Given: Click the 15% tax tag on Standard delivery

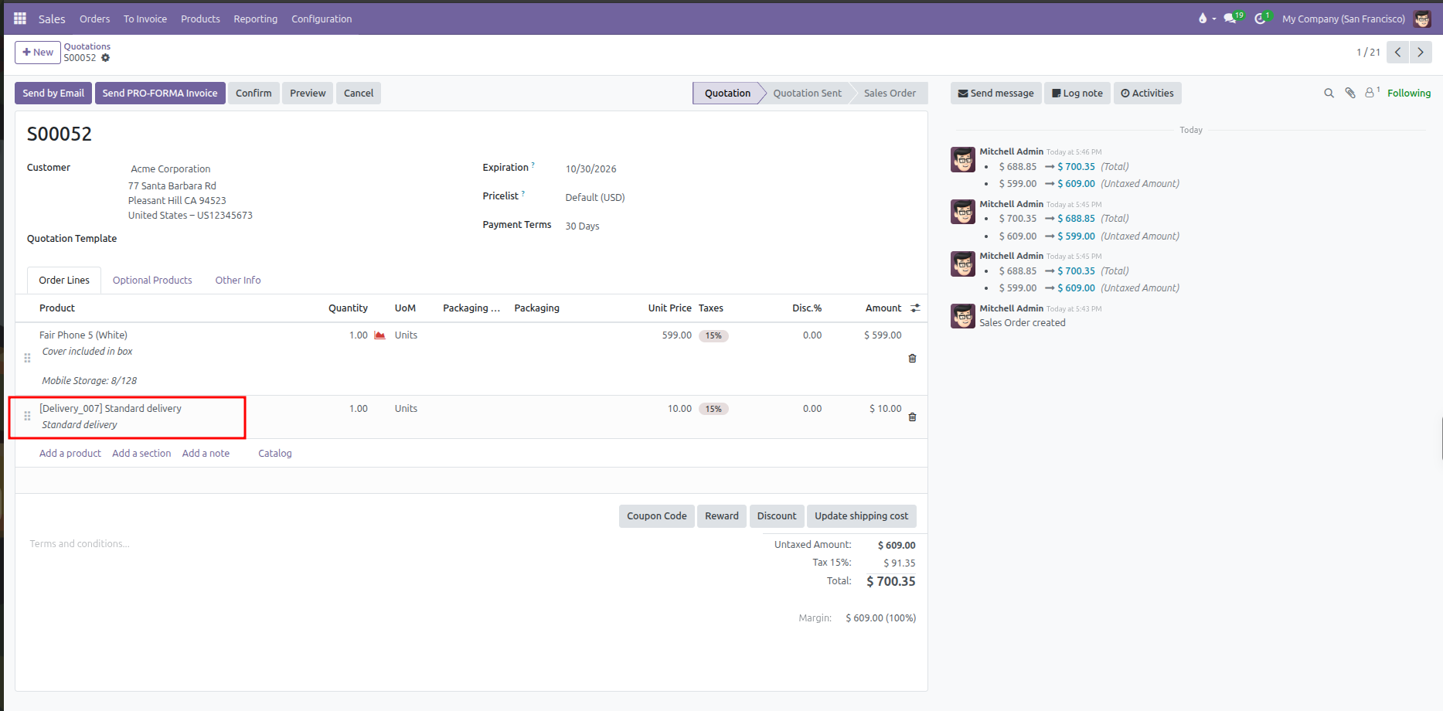Looking at the screenshot, I should [713, 410].
